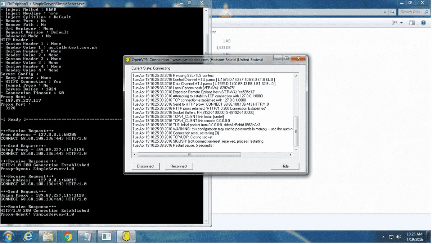
Task: Open the Explorer view options dropdown arrow
Action: (x=401, y=23)
